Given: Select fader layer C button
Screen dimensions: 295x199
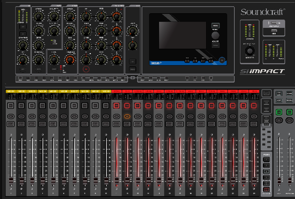Looking at the screenshot, I should 266,171.
